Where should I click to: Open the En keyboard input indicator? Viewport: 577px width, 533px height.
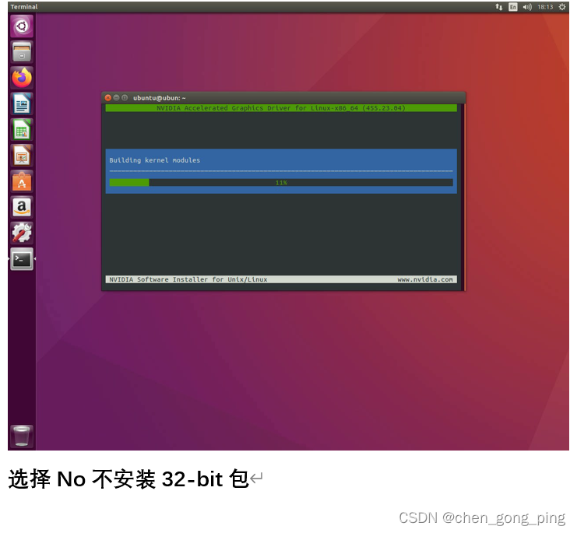(512, 7)
